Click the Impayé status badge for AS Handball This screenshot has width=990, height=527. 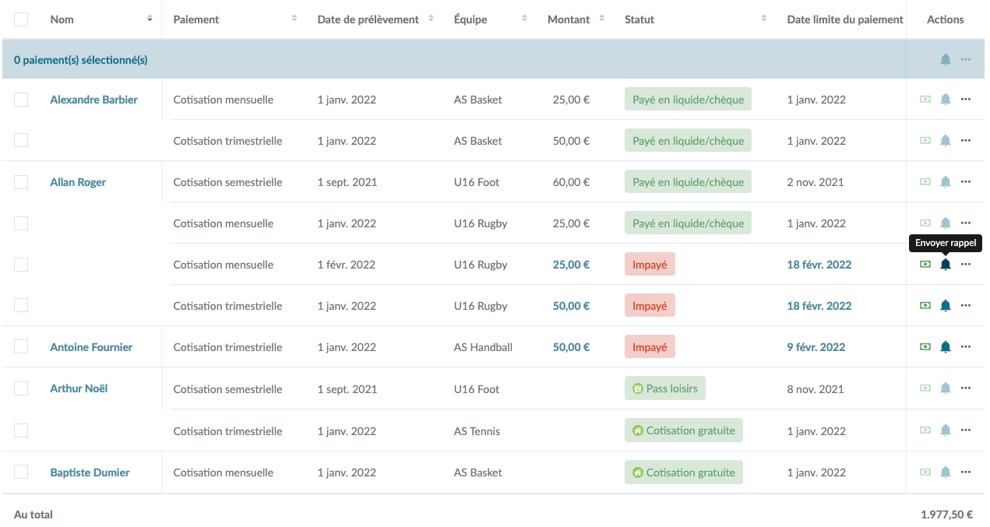(x=650, y=347)
